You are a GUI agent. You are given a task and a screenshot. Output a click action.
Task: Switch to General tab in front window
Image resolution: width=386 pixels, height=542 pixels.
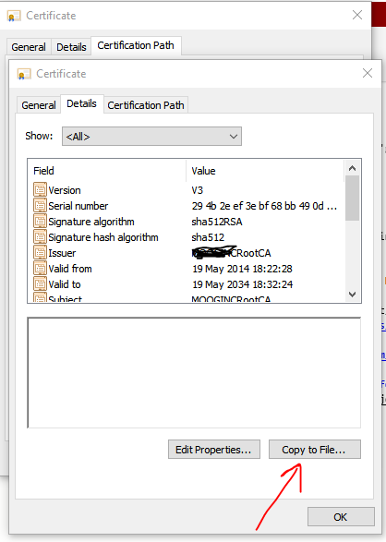pyautogui.click(x=39, y=105)
